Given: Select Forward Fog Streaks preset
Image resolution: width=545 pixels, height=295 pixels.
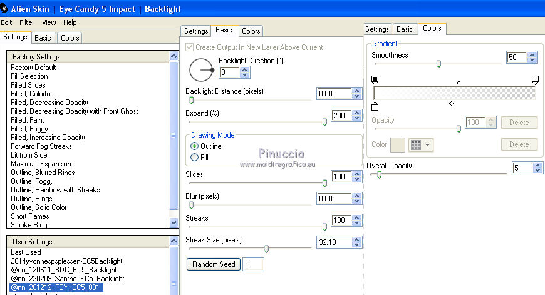Looking at the screenshot, I should click(x=41, y=146).
